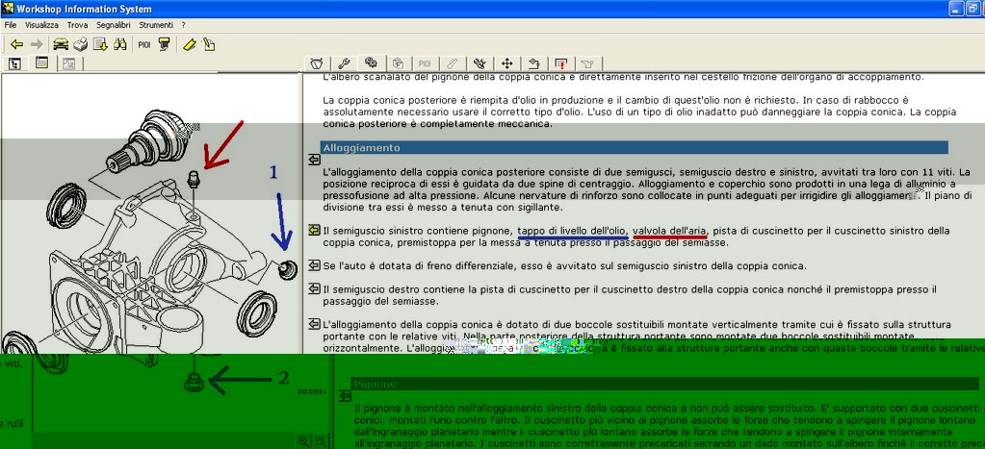
Task: Click the yellow diagnostic tool icon
Action: [x=164, y=44]
